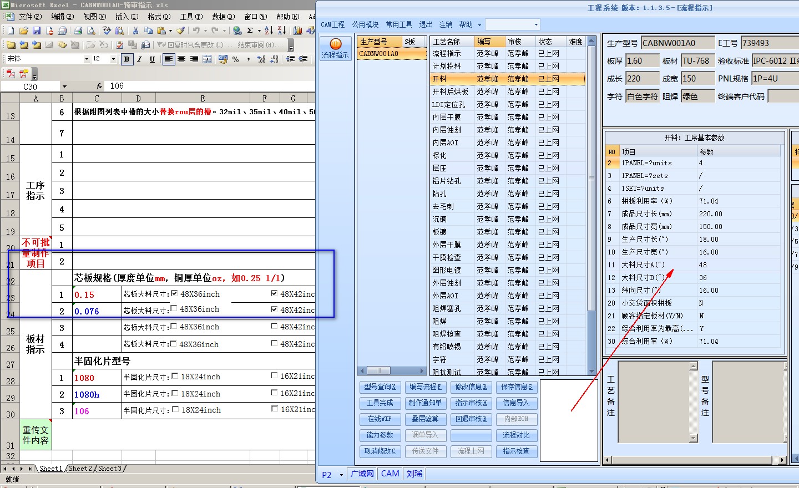This screenshot has width=799, height=488.
Task: Open the empty combo box beside 帮助
Action: point(536,24)
